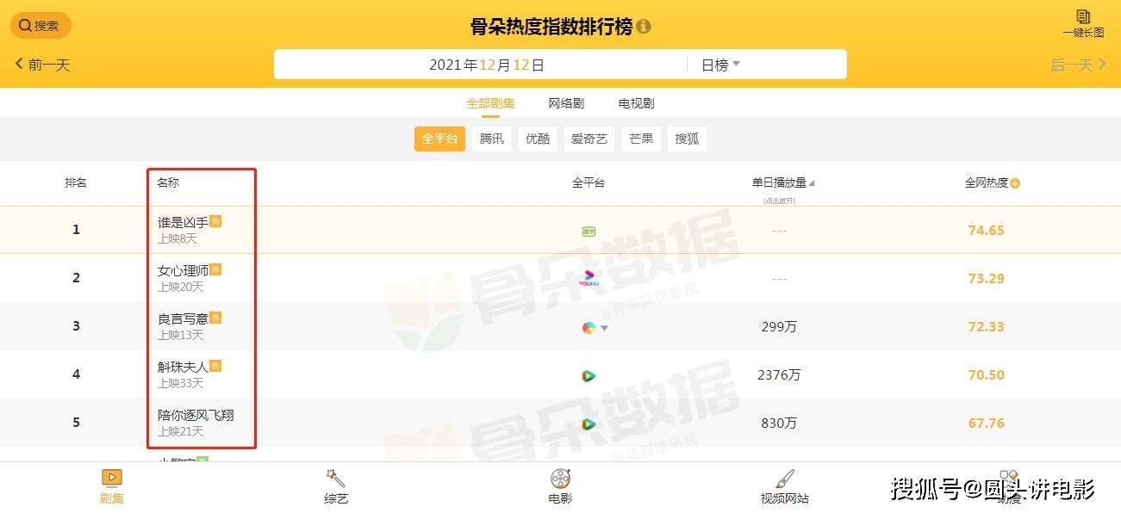Click the iQiyi platform icon for 谁是凶手
The height and width of the screenshot is (513, 1121).
pos(589,231)
